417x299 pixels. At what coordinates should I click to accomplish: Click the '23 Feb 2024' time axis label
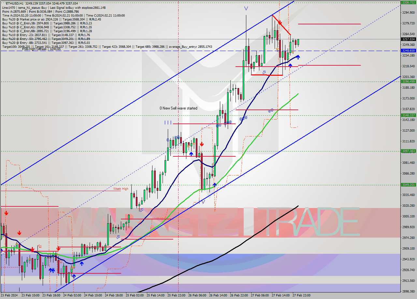(10, 295)
